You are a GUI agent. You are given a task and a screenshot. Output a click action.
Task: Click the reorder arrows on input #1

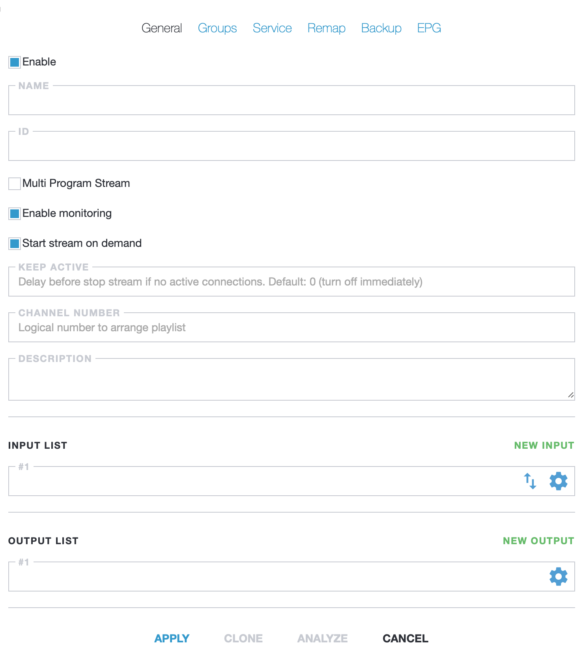[x=530, y=481]
